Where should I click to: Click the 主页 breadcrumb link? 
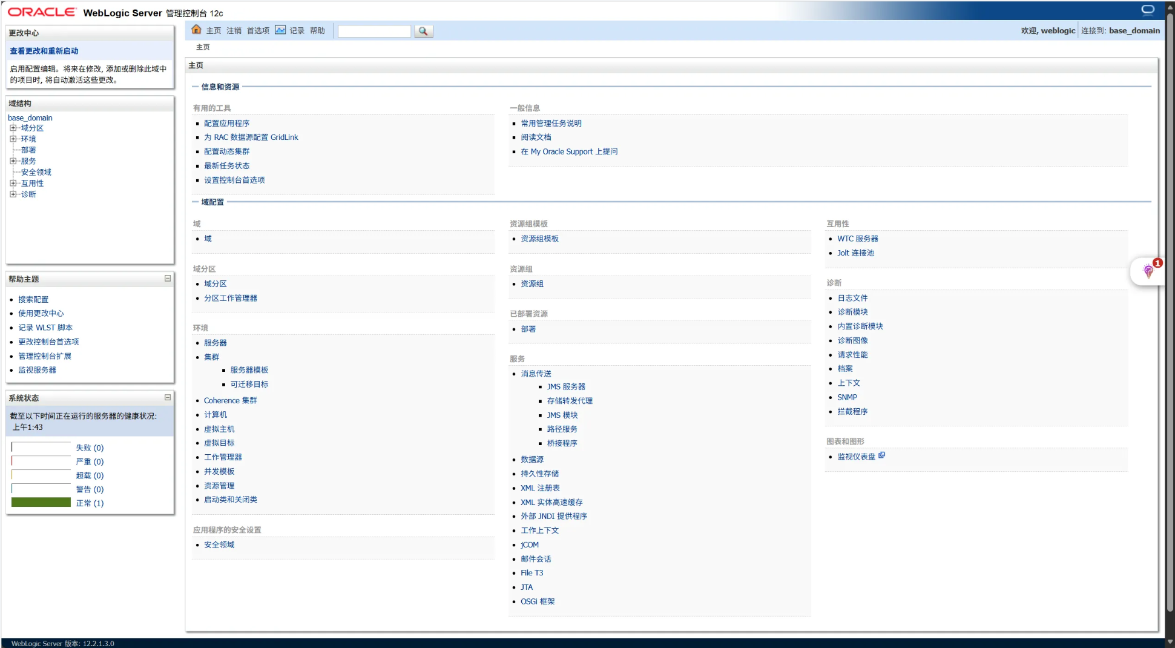[x=203, y=47]
